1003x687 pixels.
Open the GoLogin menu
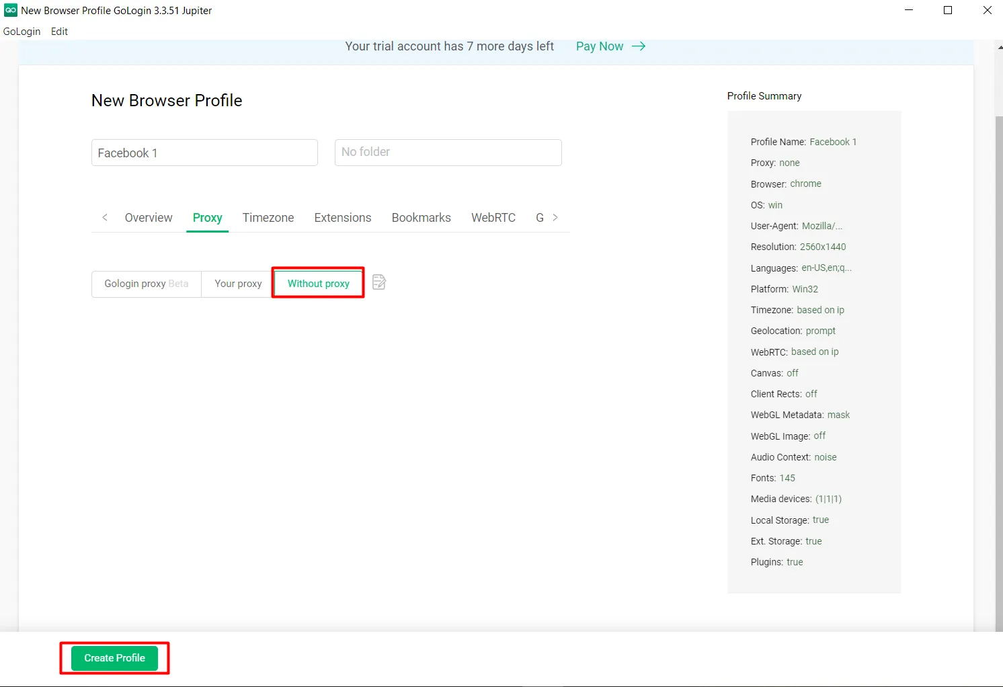coord(22,32)
